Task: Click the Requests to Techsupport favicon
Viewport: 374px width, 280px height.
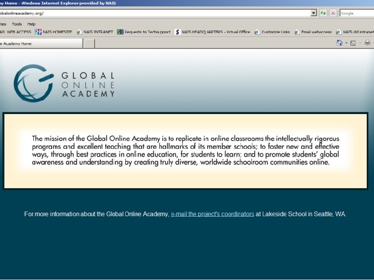Action: 120,32
